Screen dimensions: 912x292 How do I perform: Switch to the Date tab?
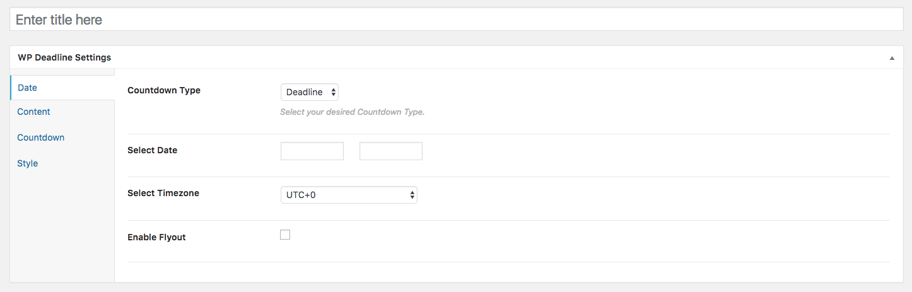click(28, 88)
